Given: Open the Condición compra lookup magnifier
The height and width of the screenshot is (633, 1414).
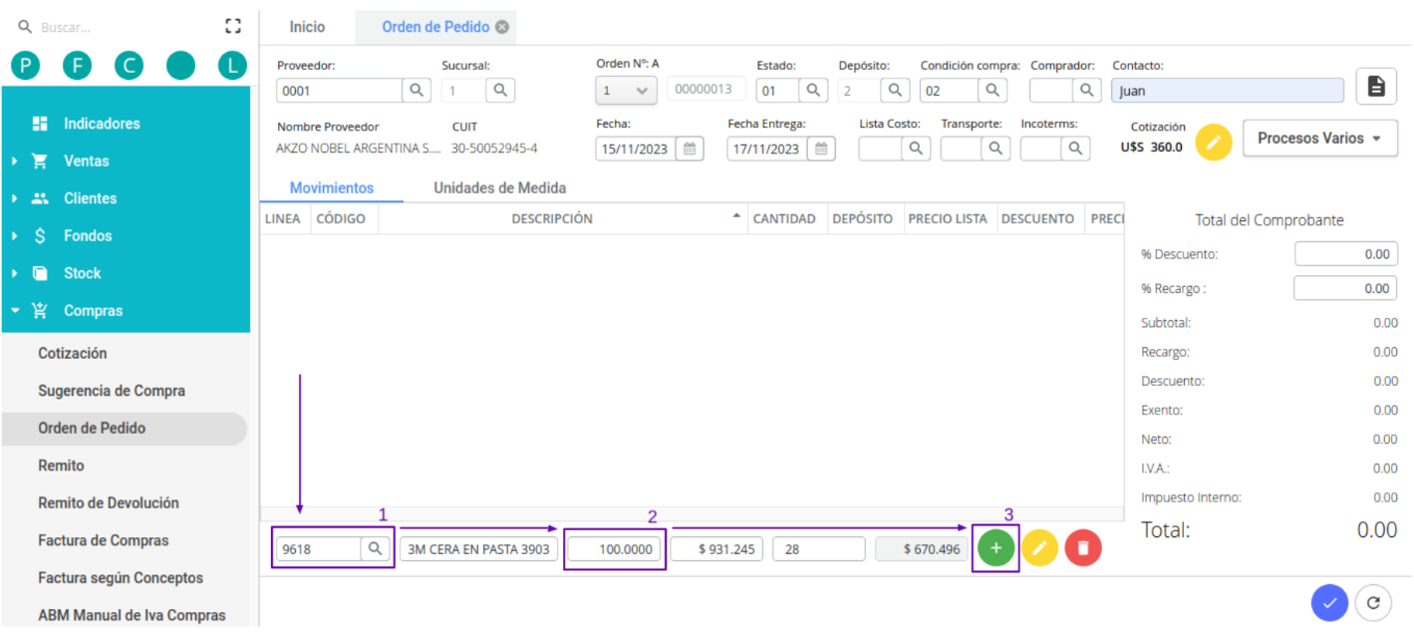Looking at the screenshot, I should click(x=991, y=91).
